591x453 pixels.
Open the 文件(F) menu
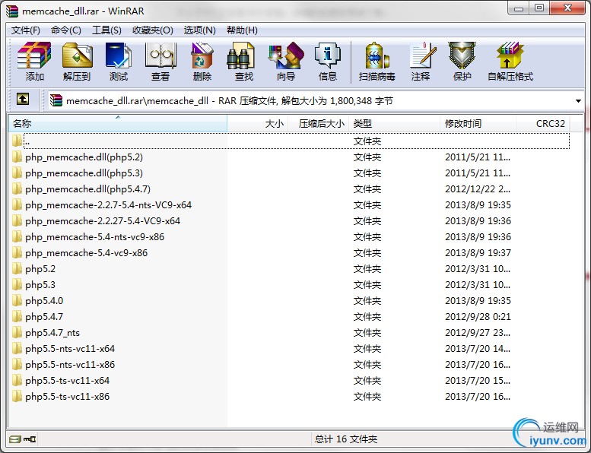pos(26,30)
